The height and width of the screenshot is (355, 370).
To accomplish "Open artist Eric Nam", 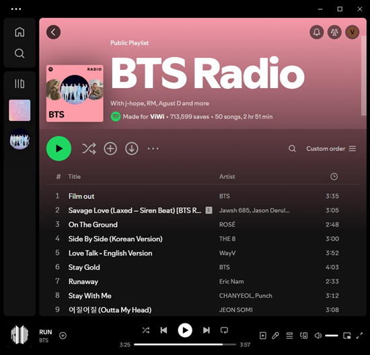I will tap(231, 282).
